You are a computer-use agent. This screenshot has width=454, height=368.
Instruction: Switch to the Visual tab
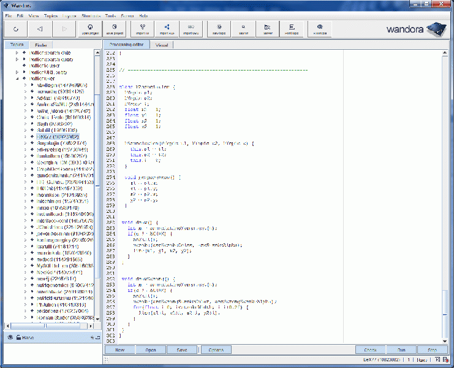coord(162,45)
